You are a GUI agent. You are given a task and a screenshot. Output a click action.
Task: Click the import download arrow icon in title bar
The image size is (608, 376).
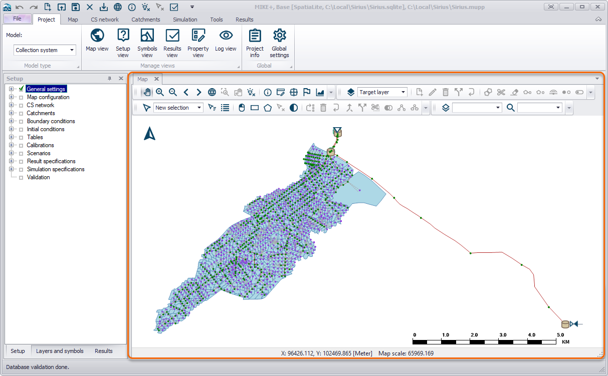click(x=103, y=7)
